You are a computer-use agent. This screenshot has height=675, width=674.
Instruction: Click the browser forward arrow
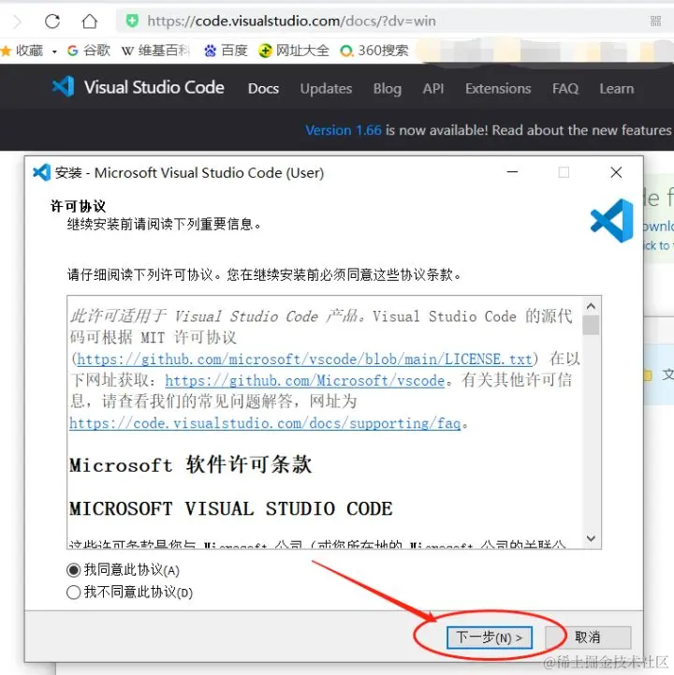[x=18, y=22]
